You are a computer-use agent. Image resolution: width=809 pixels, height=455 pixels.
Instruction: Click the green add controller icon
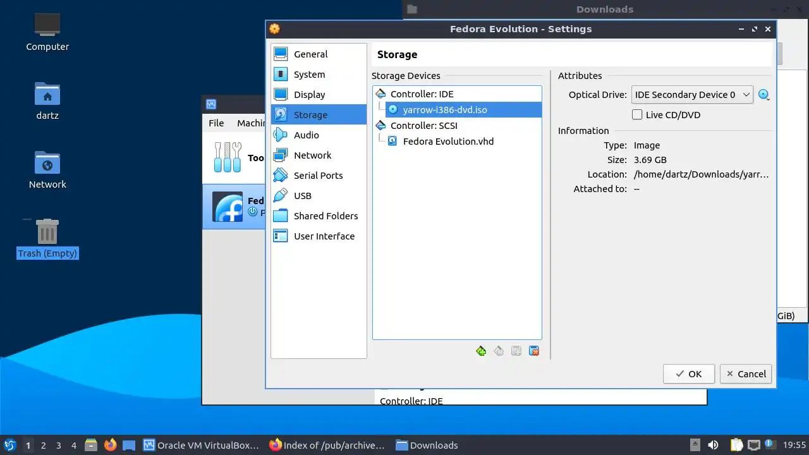[x=481, y=351]
